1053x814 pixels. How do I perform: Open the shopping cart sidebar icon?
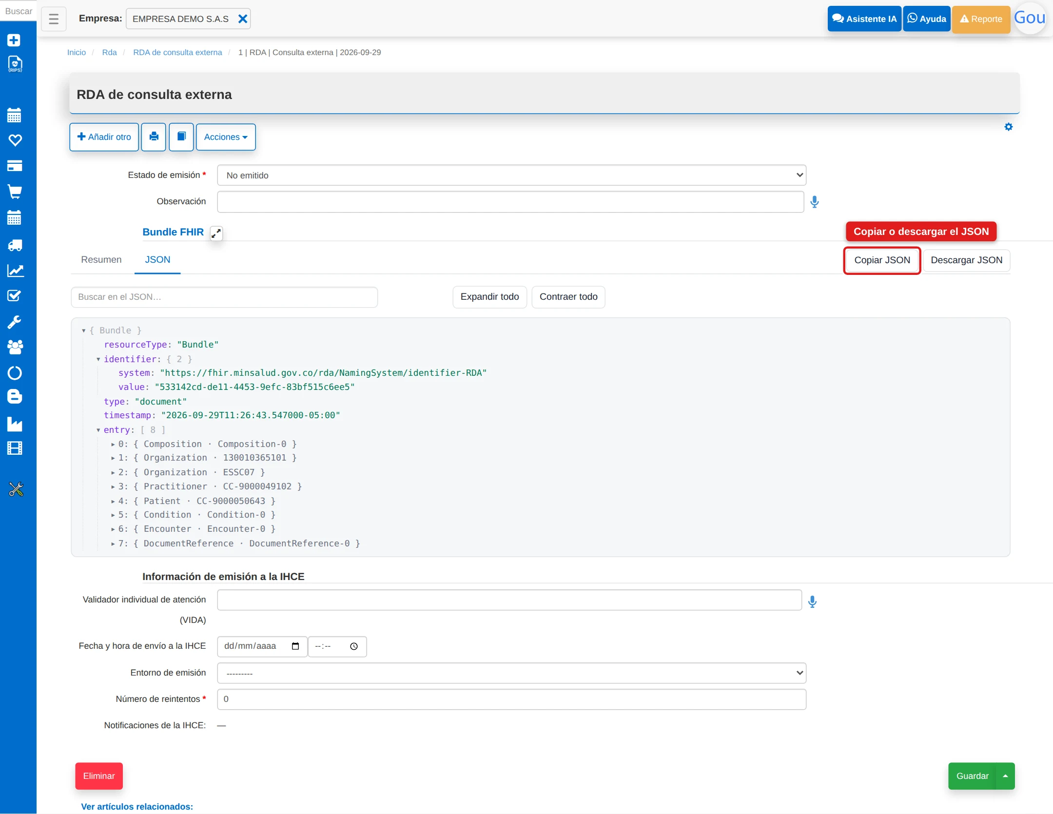(15, 192)
